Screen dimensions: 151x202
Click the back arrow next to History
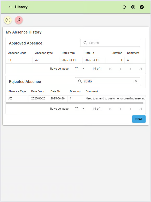pyautogui.click(x=10, y=7)
